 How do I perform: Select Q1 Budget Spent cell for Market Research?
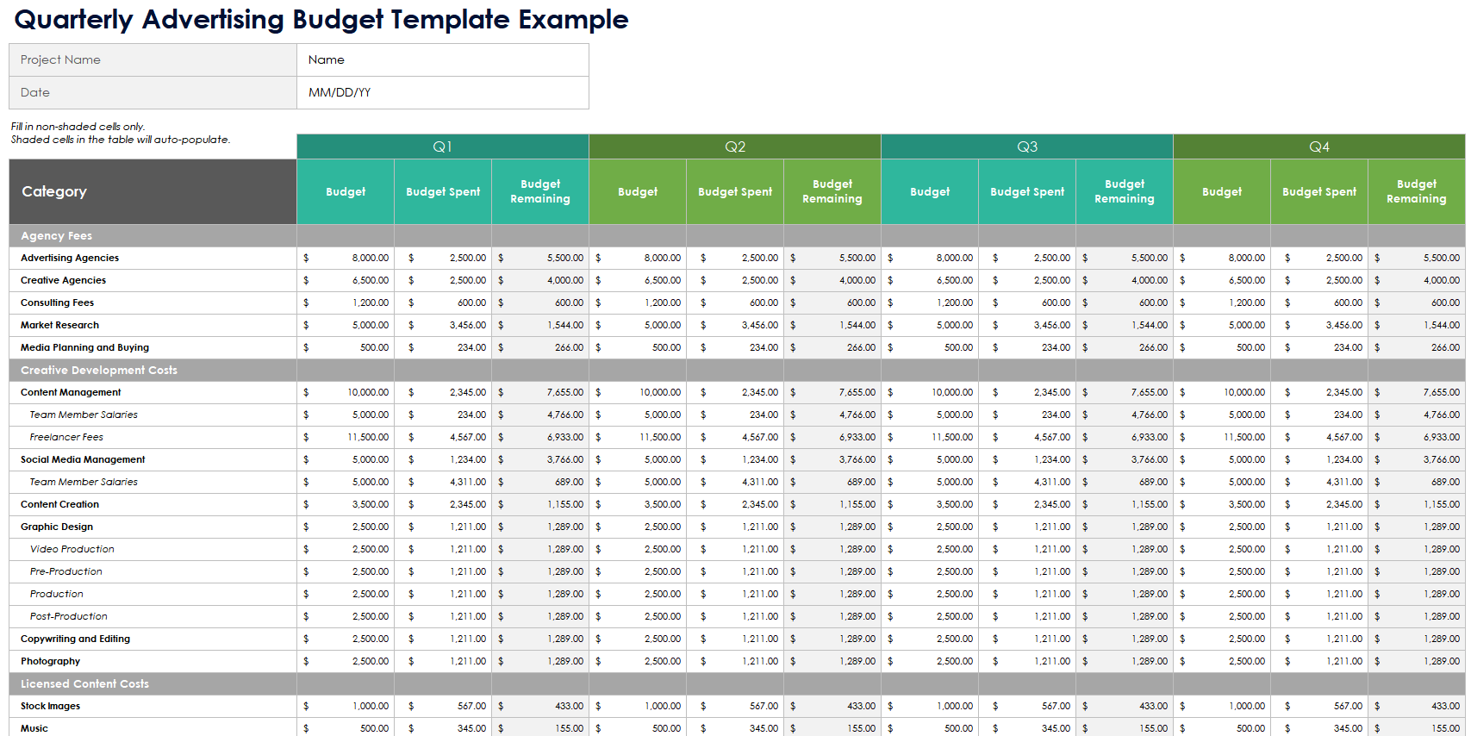click(x=443, y=325)
